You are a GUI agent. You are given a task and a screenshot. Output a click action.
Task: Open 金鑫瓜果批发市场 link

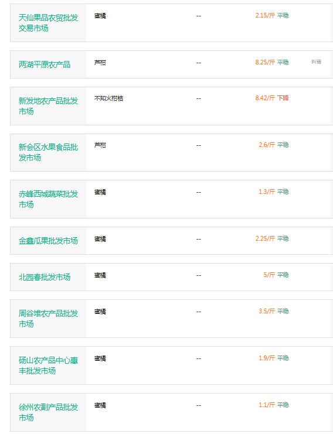(48, 241)
